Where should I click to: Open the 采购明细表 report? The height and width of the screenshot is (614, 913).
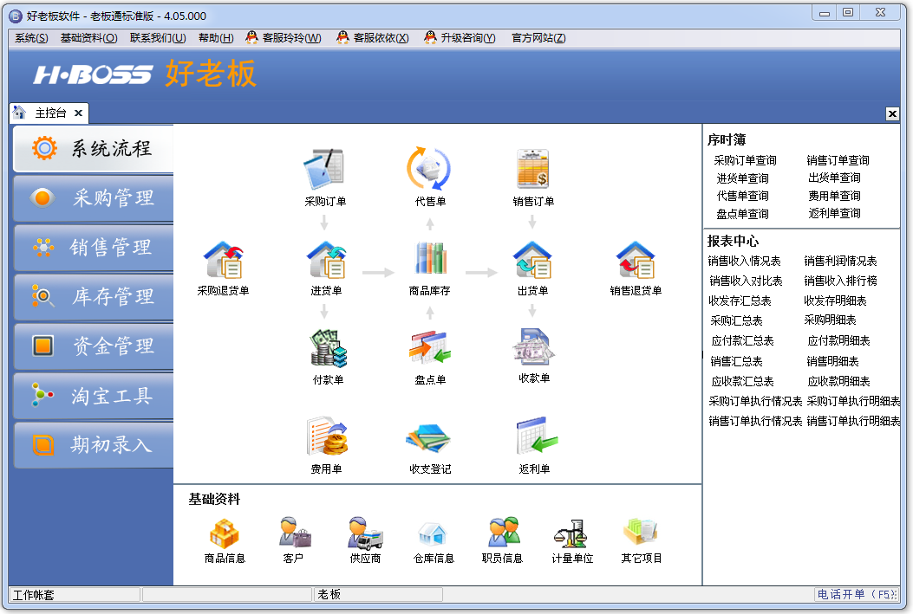[x=830, y=320]
